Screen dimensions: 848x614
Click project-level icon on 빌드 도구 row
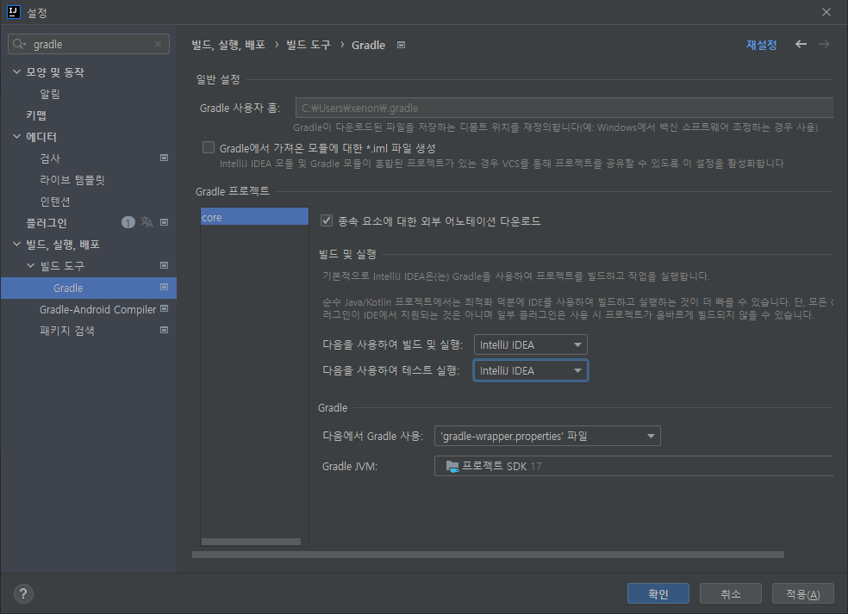click(x=164, y=265)
